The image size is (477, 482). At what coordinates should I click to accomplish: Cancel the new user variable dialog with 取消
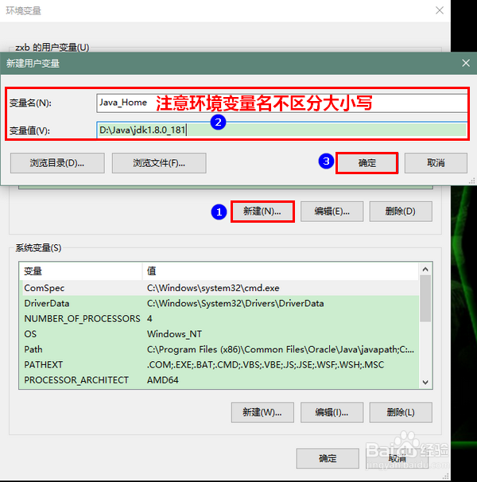pos(436,163)
